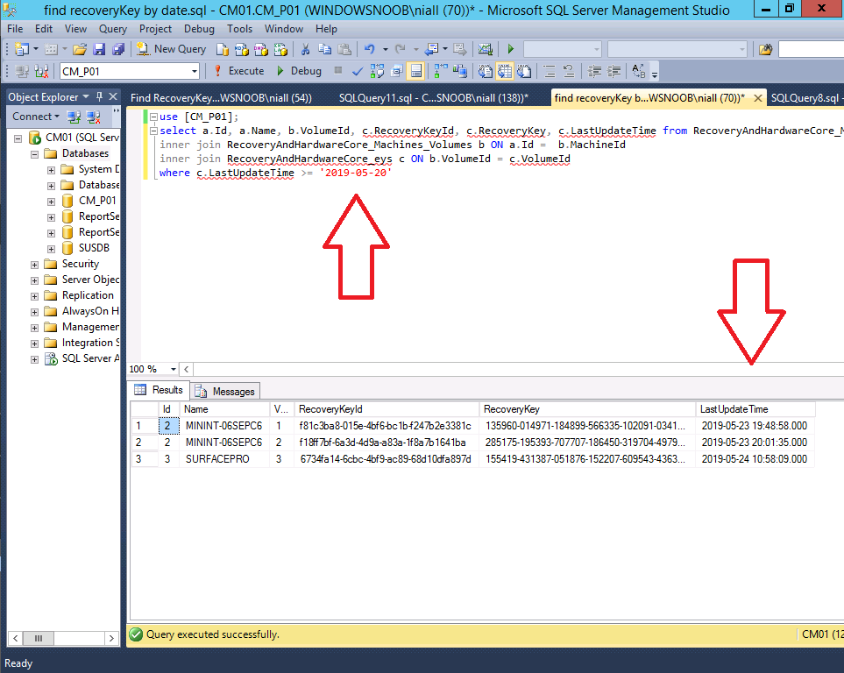The image size is (844, 673).
Task: Open the File menu
Action: tap(15, 29)
